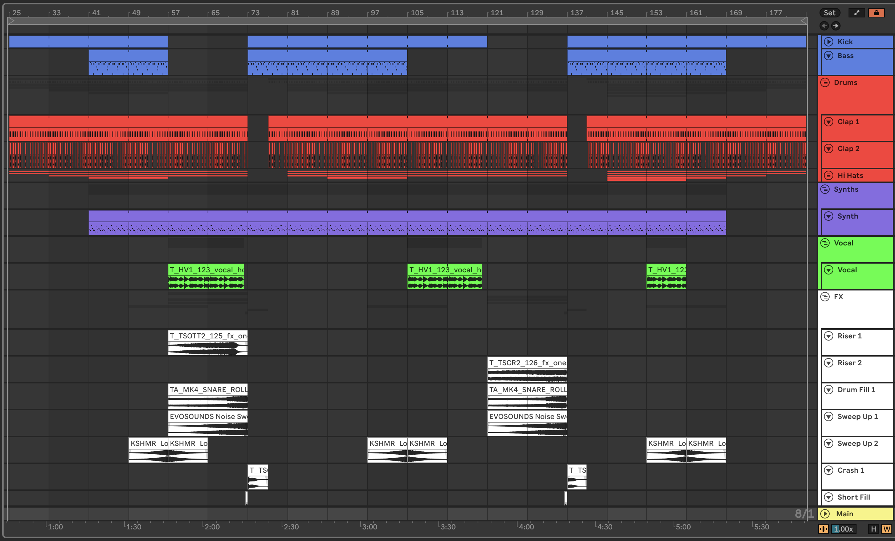Toggle waveform vertical zoom icon

pyautogui.click(x=823, y=529)
